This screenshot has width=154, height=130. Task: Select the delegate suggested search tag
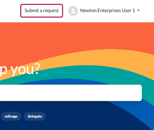click(35, 116)
